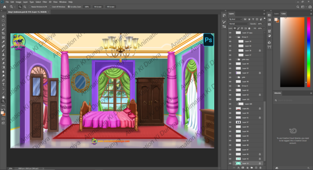Click the lock all layers padlock icon
Screen dimensions: 313x170
point(249,28)
